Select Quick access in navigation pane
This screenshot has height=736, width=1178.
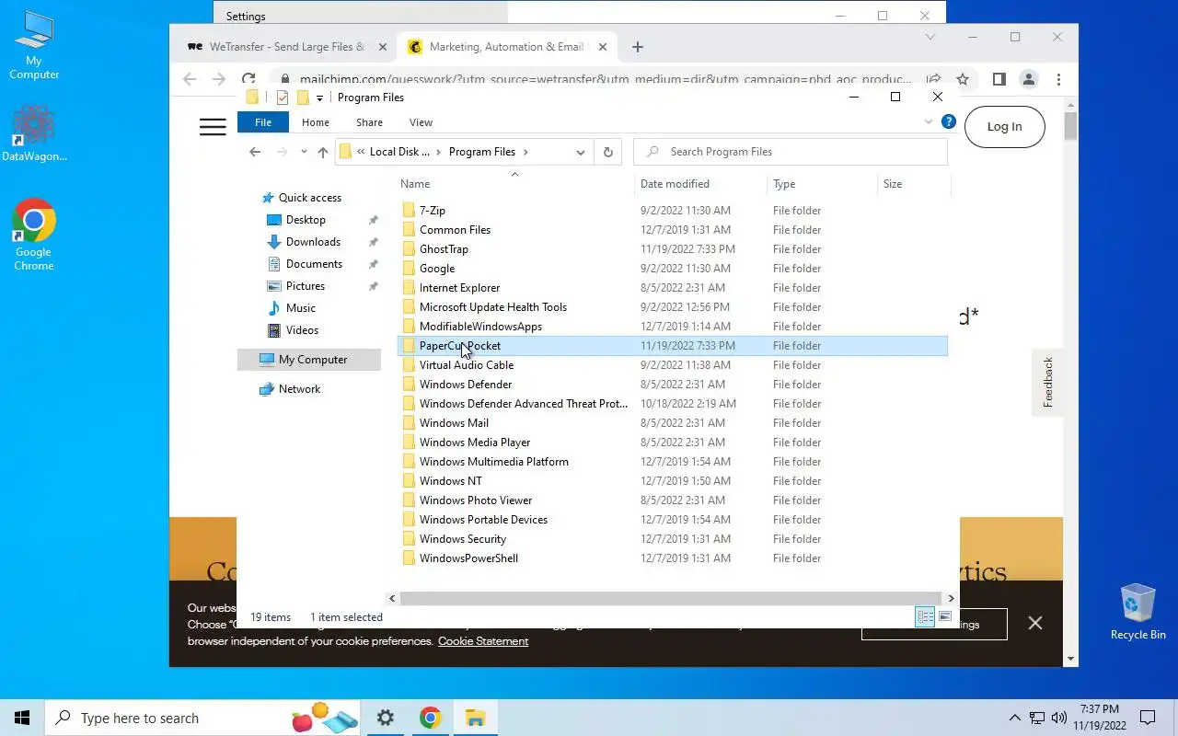pyautogui.click(x=309, y=198)
